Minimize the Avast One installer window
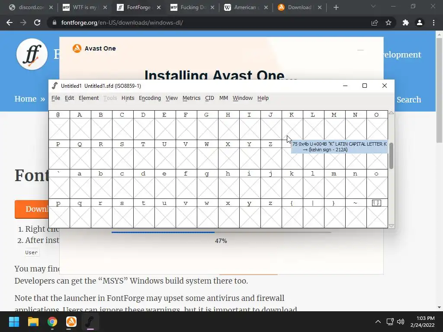The image size is (443, 332). (x=360, y=50)
